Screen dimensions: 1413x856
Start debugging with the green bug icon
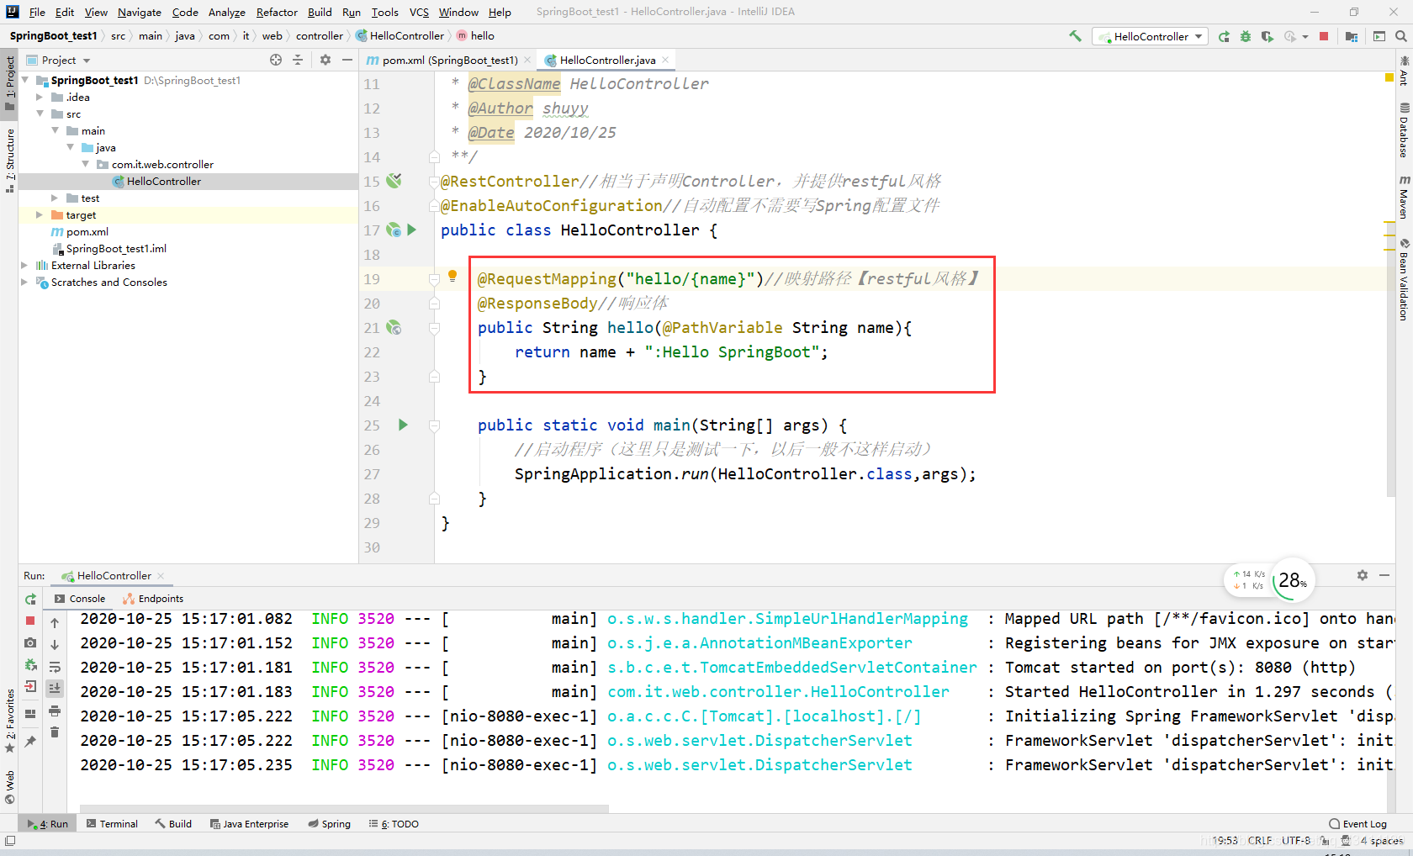1246,36
